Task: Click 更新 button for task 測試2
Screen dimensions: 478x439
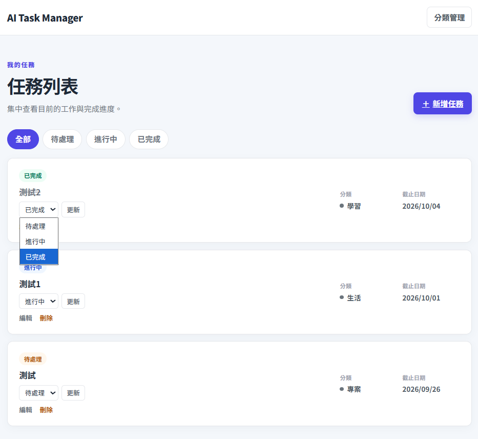Action: tap(73, 210)
